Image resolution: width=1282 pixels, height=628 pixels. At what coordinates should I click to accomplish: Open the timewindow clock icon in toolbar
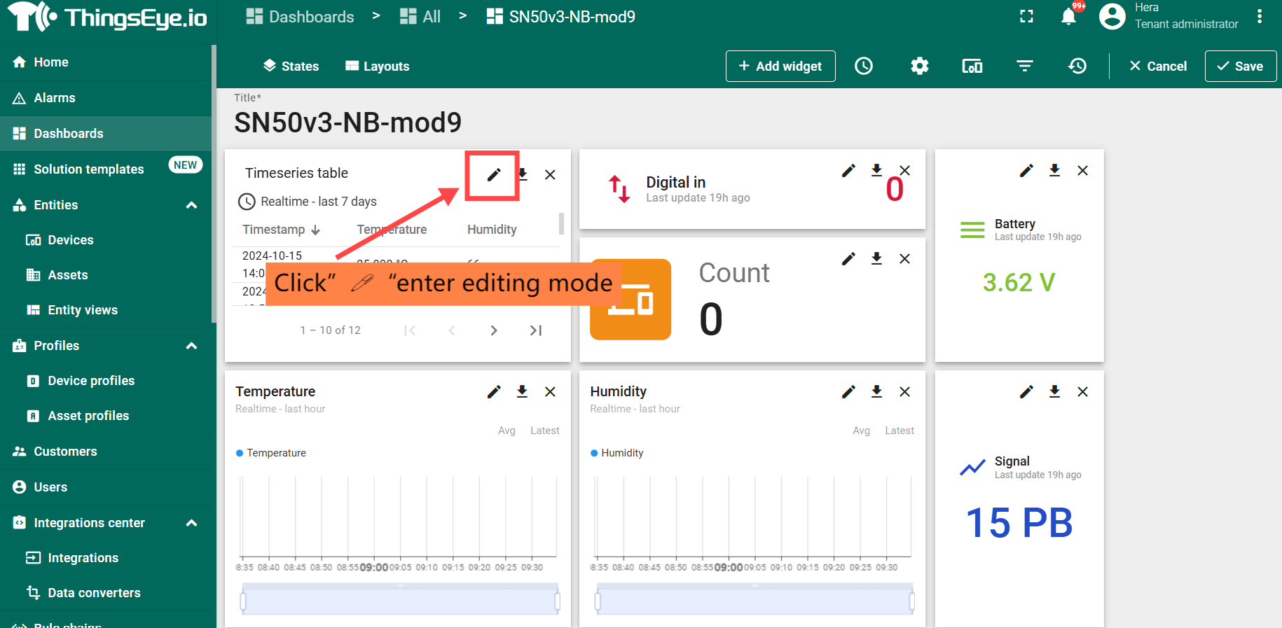coord(864,66)
